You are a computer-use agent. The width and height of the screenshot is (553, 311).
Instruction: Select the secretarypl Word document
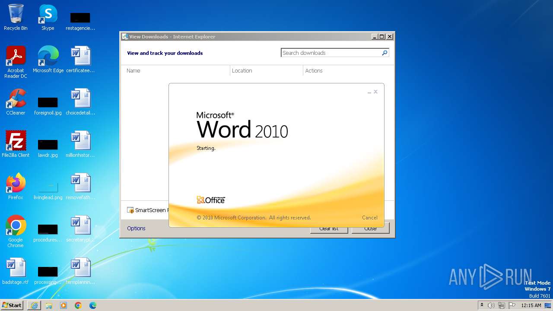click(80, 229)
